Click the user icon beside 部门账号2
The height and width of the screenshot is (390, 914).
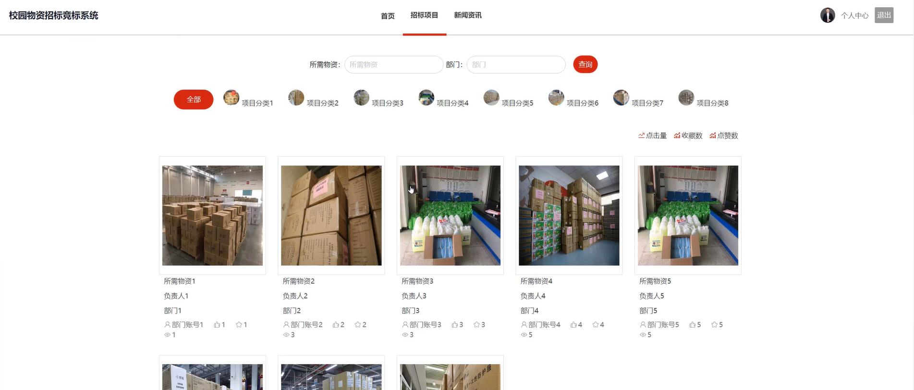[286, 325]
